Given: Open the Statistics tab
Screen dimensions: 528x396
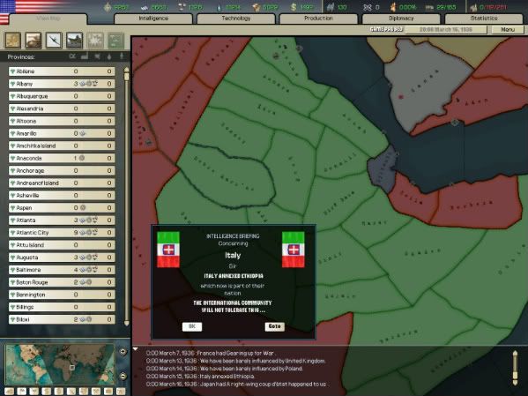Looking at the screenshot, I should point(484,19).
